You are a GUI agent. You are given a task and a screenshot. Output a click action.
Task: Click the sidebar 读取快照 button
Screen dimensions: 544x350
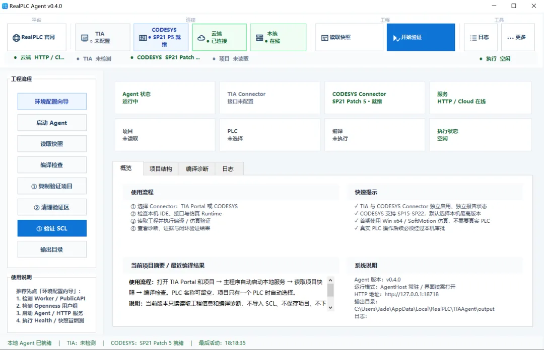[x=52, y=143]
